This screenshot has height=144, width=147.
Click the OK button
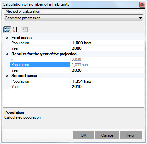[84, 135]
